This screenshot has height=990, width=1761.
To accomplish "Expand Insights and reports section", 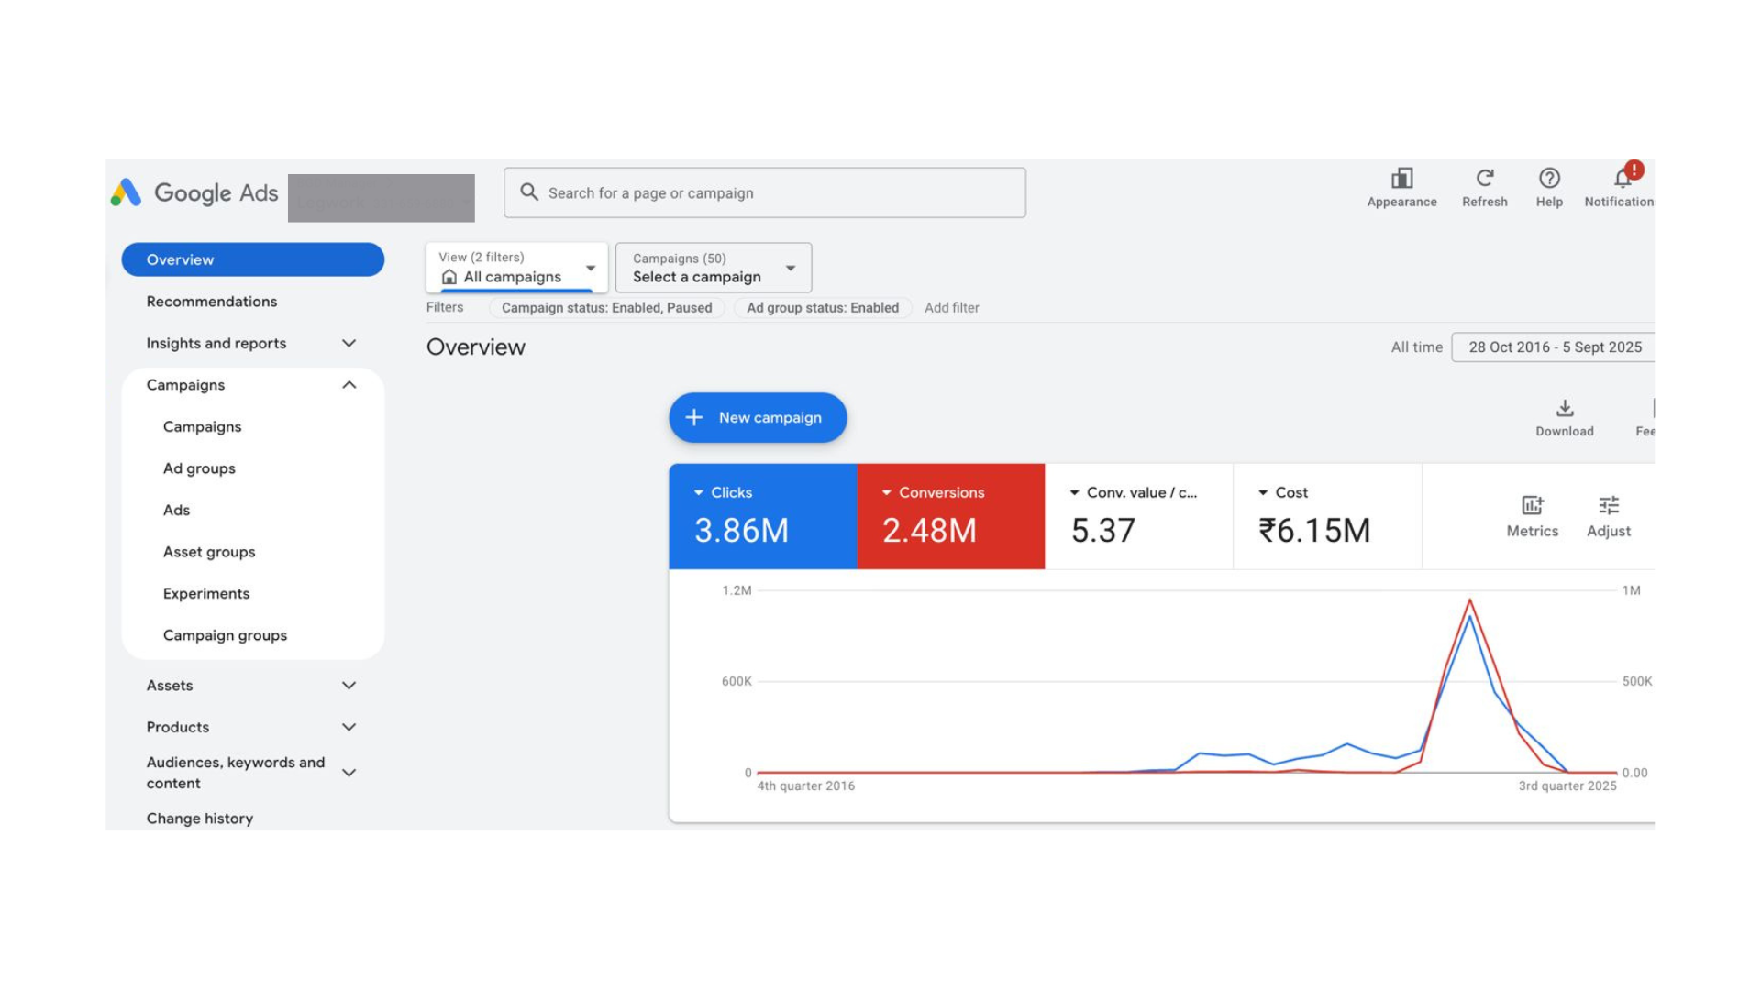I will [349, 344].
